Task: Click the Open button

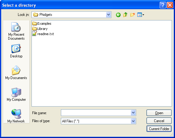Action: 159,113
